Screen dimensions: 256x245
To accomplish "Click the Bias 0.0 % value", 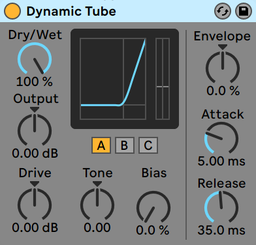I will coord(153,230).
